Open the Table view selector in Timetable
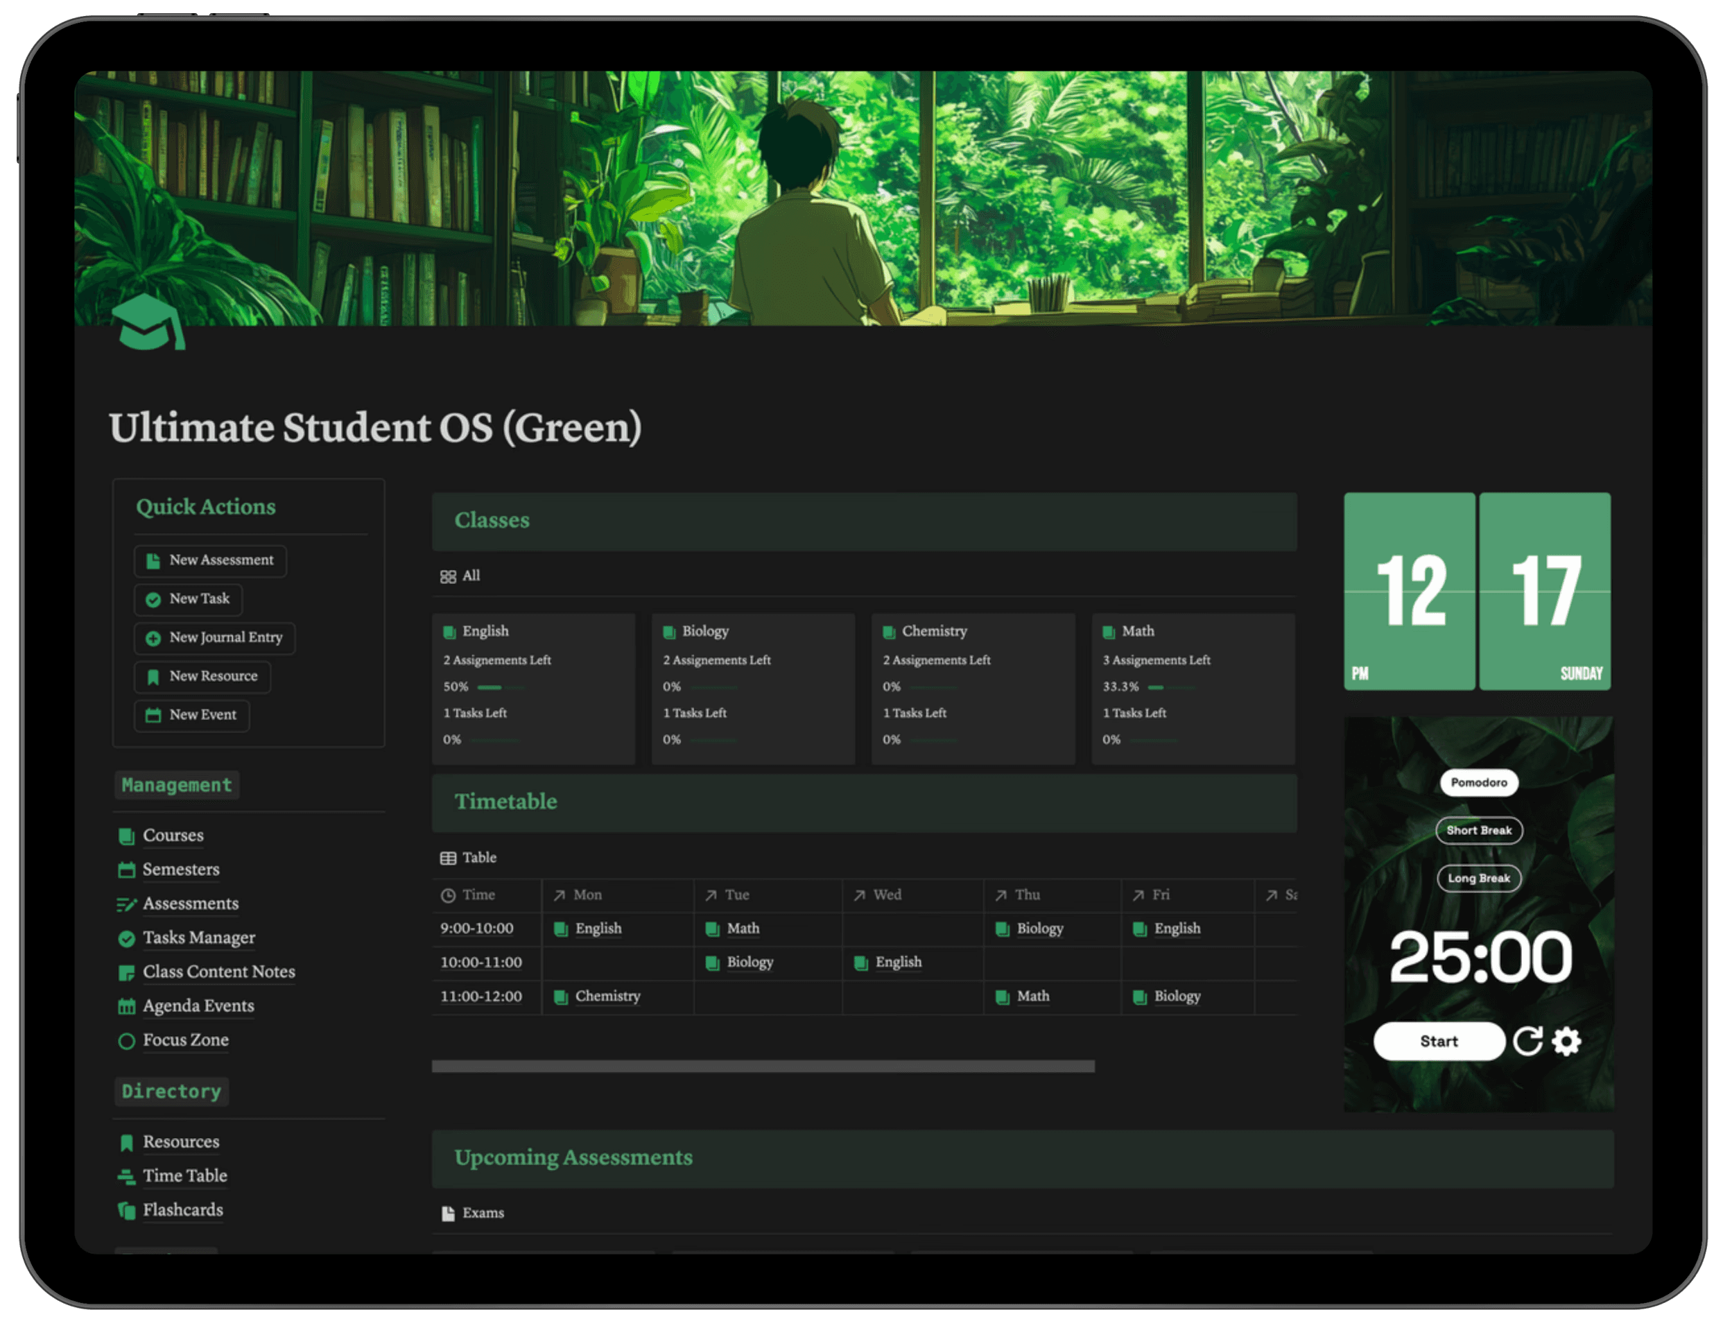This screenshot has width=1723, height=1328. pos(469,858)
